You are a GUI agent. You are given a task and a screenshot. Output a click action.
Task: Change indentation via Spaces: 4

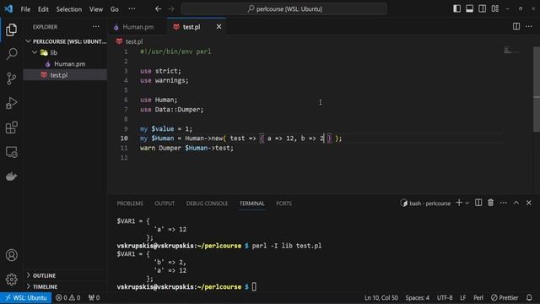418,297
